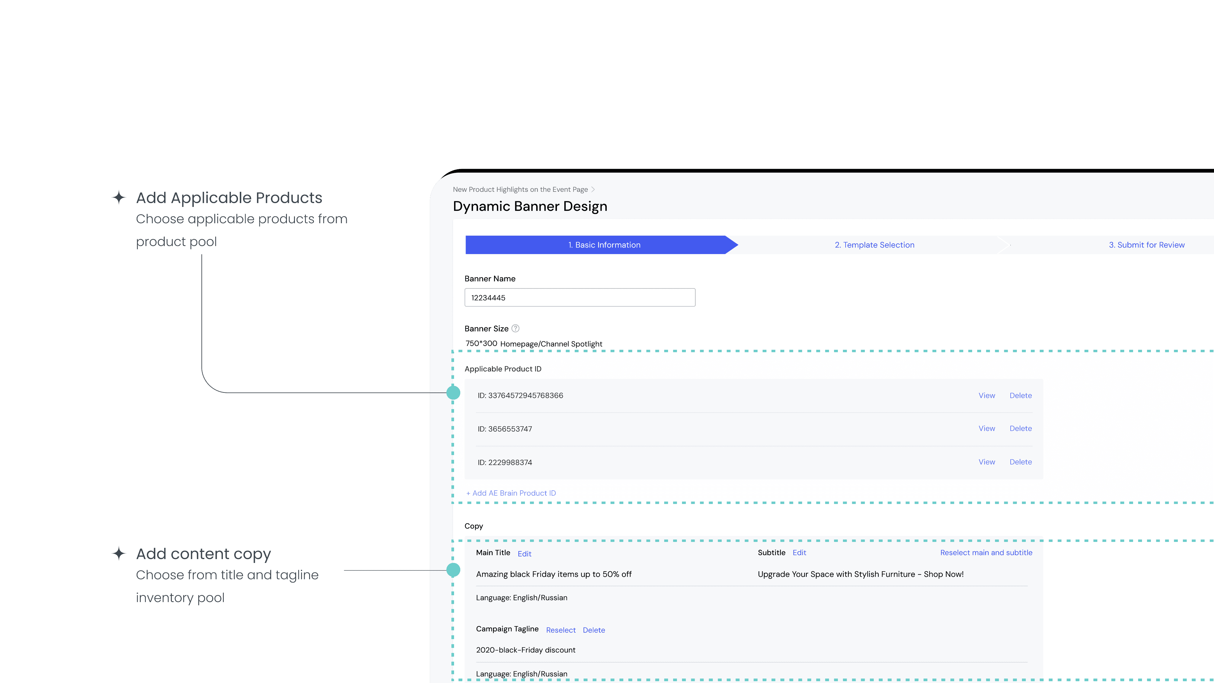Reselect the Campaign Tagline

pyautogui.click(x=560, y=630)
